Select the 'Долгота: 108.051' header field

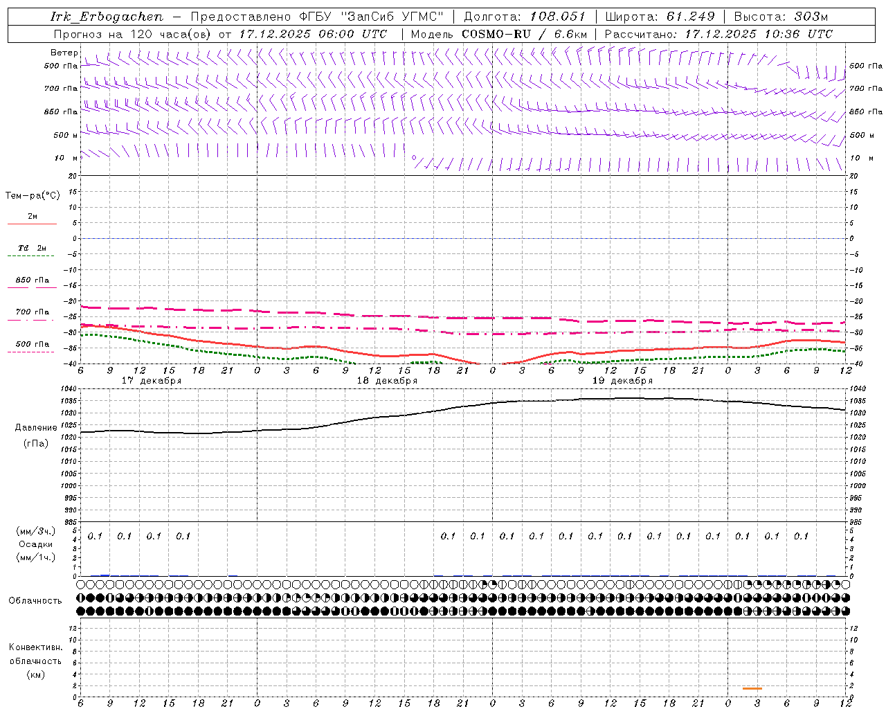(525, 17)
